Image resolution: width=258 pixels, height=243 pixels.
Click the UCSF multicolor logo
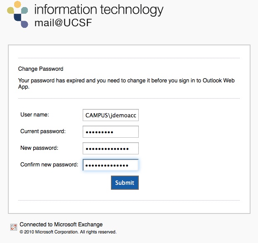coord(17,14)
